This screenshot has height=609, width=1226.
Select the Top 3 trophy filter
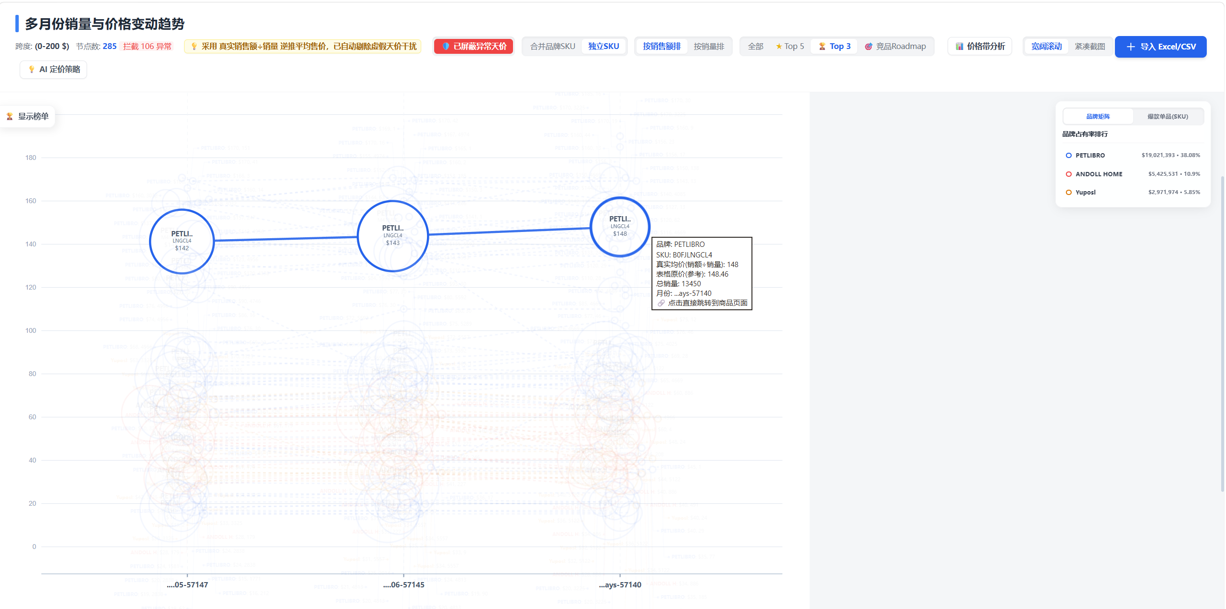point(834,47)
